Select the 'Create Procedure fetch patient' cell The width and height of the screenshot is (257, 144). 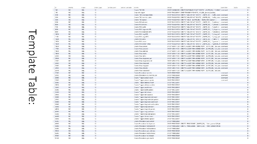click(x=145, y=126)
